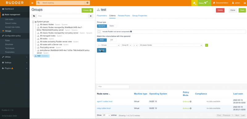Image resolution: width=247 pixels, height=119 pixels.
Task: Switch to the Criteria tab
Action: tap(112, 16)
